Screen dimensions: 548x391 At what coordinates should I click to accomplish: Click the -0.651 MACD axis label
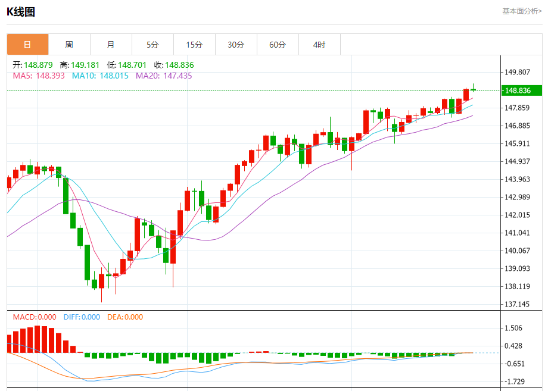point(513,364)
